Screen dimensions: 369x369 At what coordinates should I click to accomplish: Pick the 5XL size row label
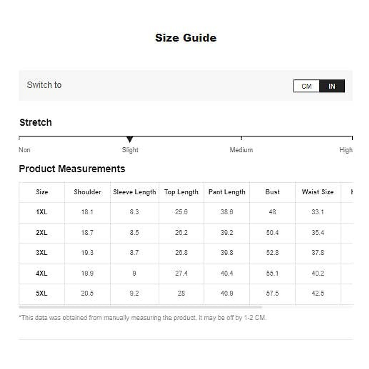[x=42, y=293]
